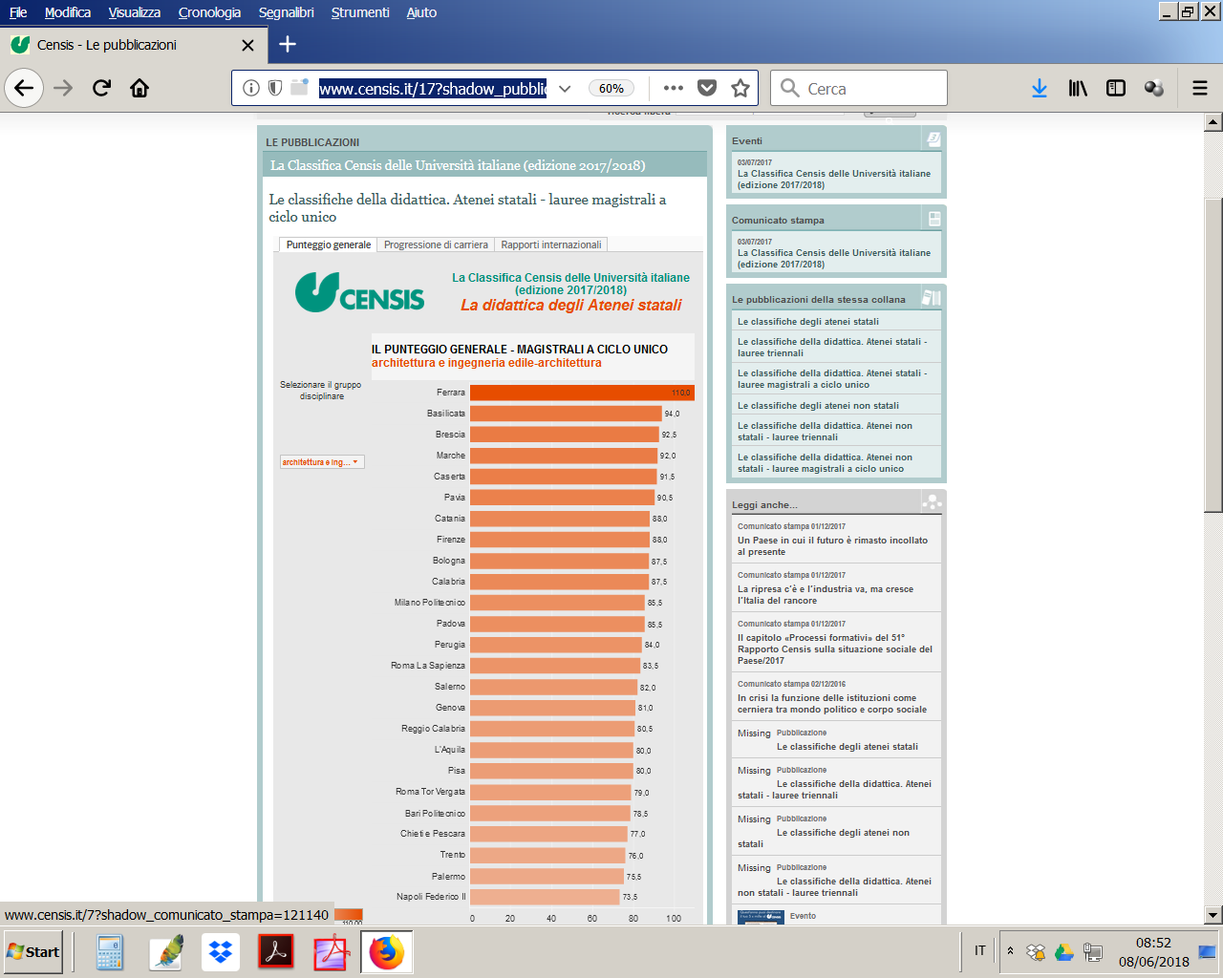Open the calculator in taskbar

click(110, 952)
